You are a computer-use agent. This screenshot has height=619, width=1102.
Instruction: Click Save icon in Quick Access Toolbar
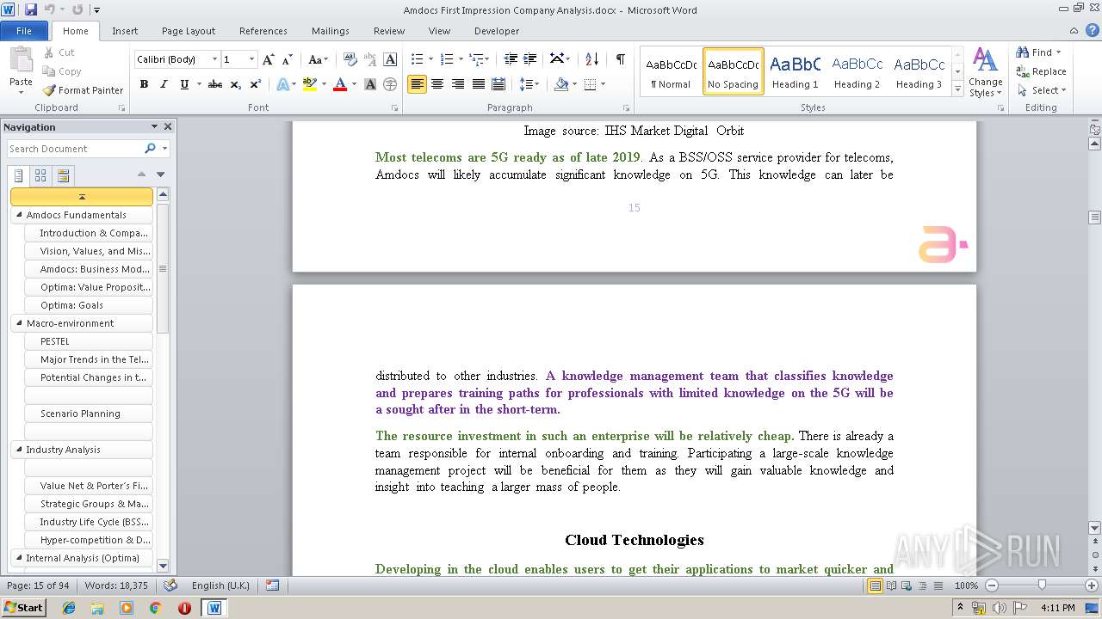(x=31, y=9)
